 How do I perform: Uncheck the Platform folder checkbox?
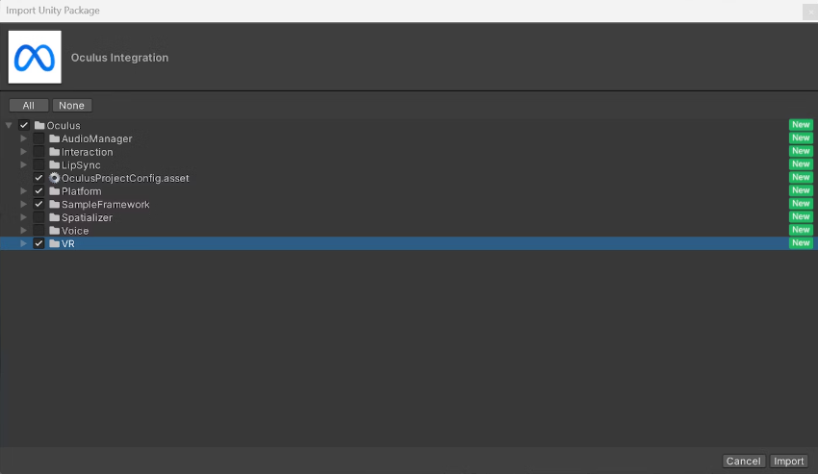tap(38, 191)
